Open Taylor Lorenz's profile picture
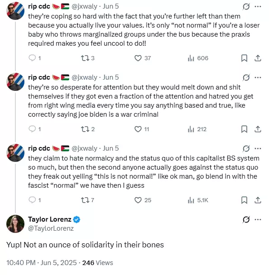Image resolution: width=269 pixels, height=275 pixels. (x=15, y=224)
